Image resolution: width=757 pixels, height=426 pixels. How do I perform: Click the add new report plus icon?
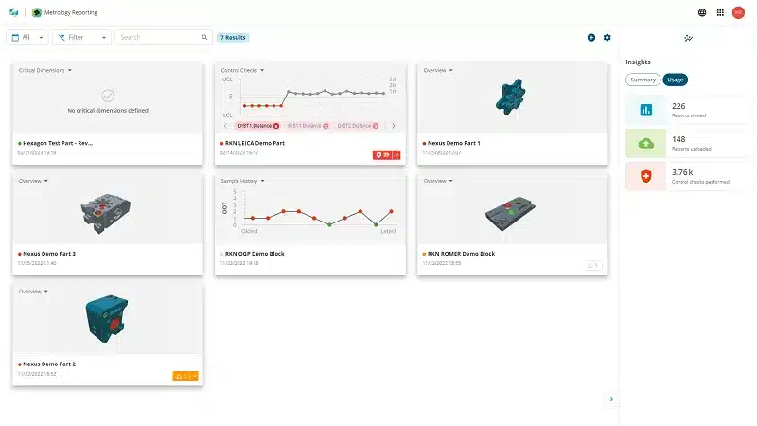click(x=590, y=37)
